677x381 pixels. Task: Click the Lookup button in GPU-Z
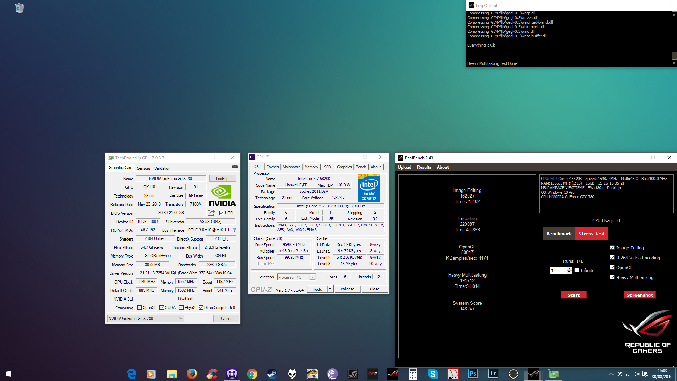click(x=222, y=179)
